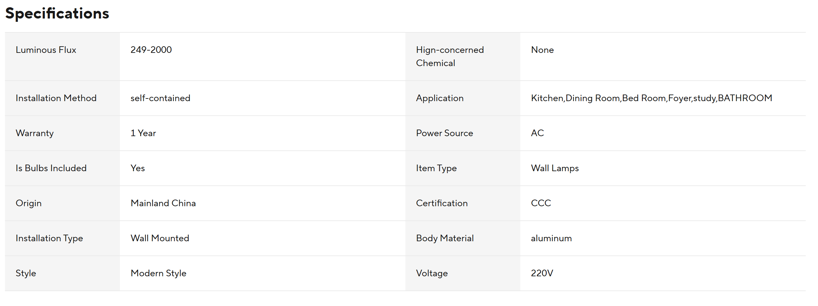Click the Warranty 1 Year value
Screen dimensions: 818x306
click(143, 133)
